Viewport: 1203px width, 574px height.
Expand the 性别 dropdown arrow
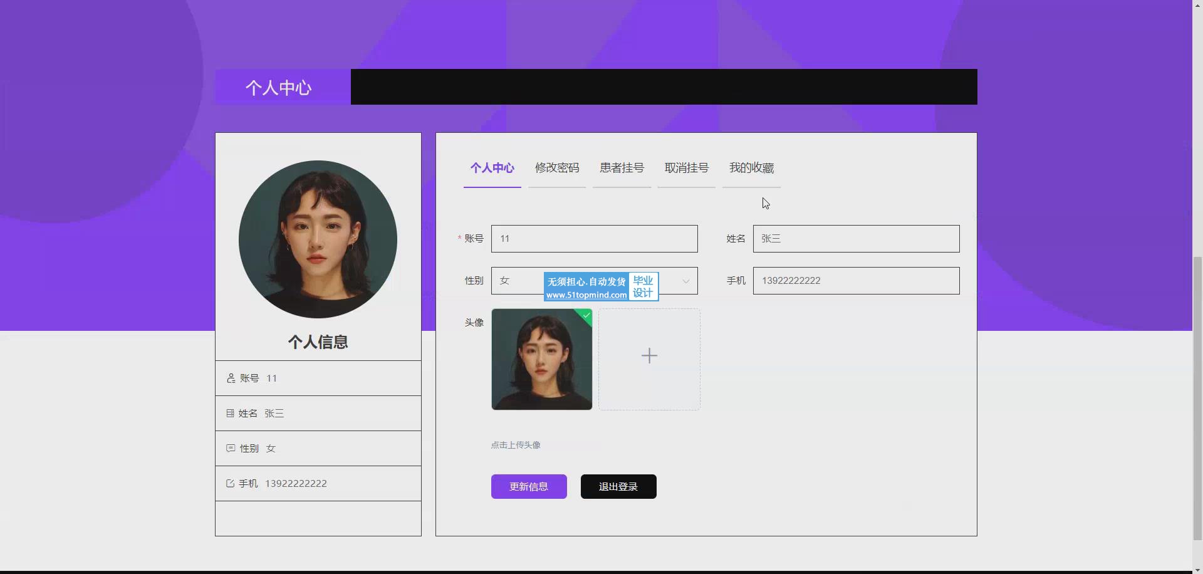pos(685,281)
